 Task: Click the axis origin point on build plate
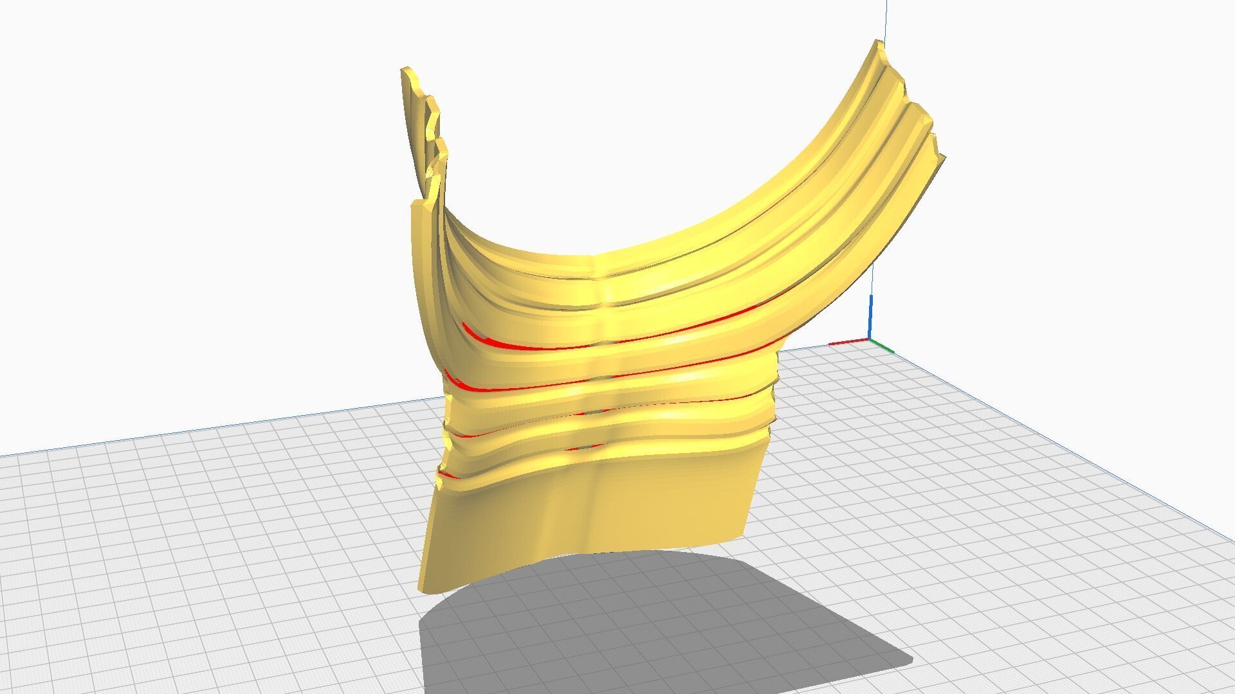(870, 340)
